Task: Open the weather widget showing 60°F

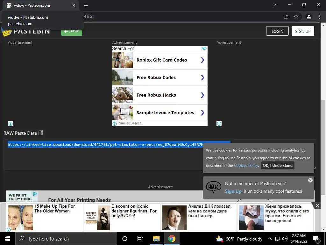Action: point(239,239)
